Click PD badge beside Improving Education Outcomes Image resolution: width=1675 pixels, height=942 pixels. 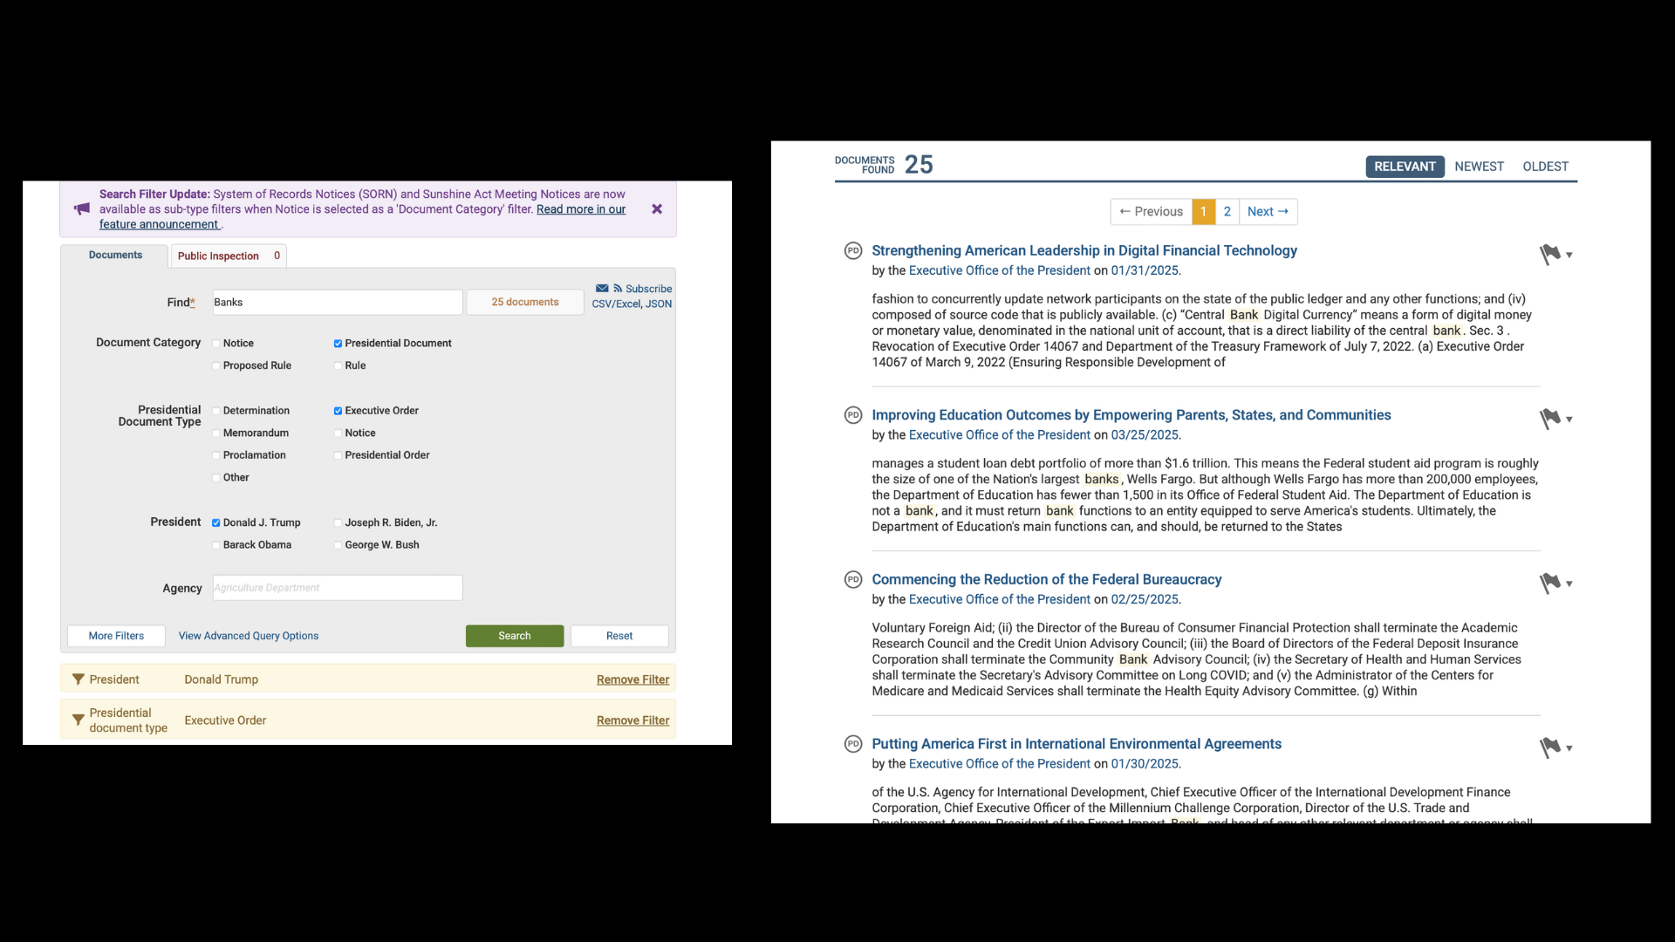tap(853, 415)
